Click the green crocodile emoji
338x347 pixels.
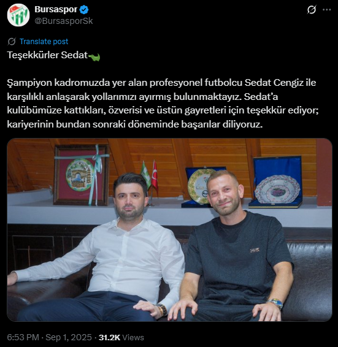pos(94,56)
